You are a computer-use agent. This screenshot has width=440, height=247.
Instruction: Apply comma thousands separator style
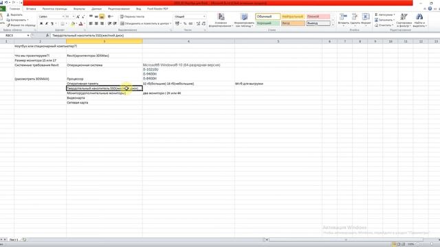click(190, 23)
